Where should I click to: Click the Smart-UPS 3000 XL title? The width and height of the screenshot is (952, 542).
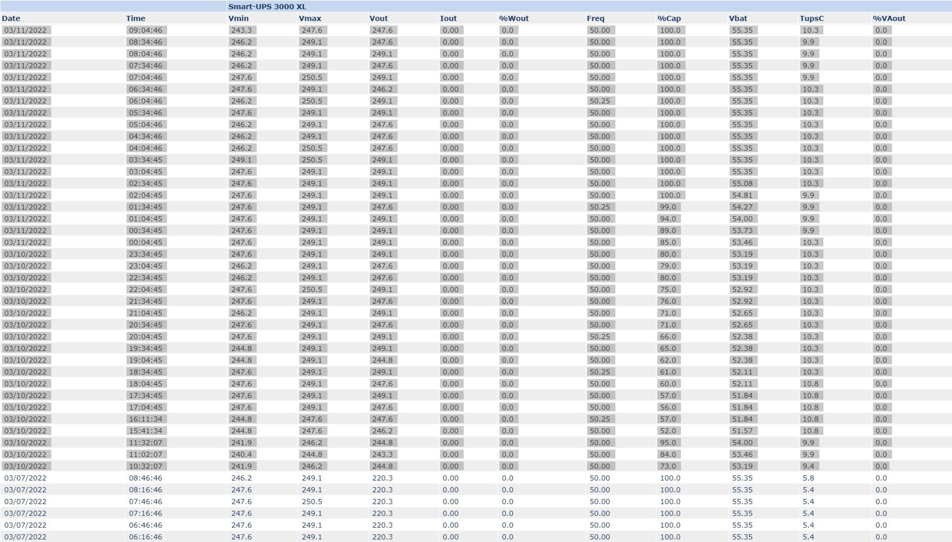pos(267,7)
